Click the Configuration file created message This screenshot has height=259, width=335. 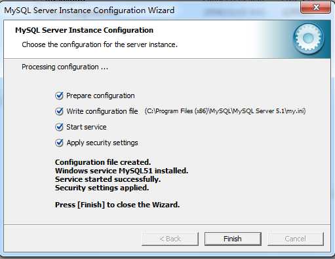[x=103, y=162]
